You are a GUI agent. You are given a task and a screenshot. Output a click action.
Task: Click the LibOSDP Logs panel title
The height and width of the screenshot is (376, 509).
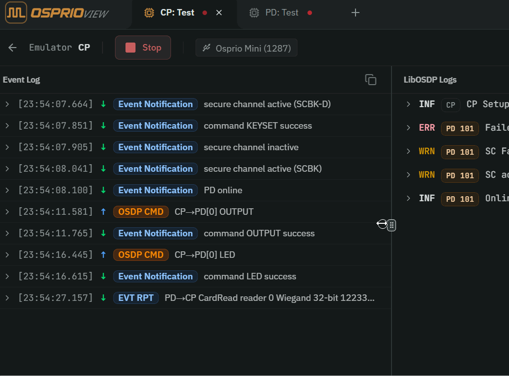(430, 80)
